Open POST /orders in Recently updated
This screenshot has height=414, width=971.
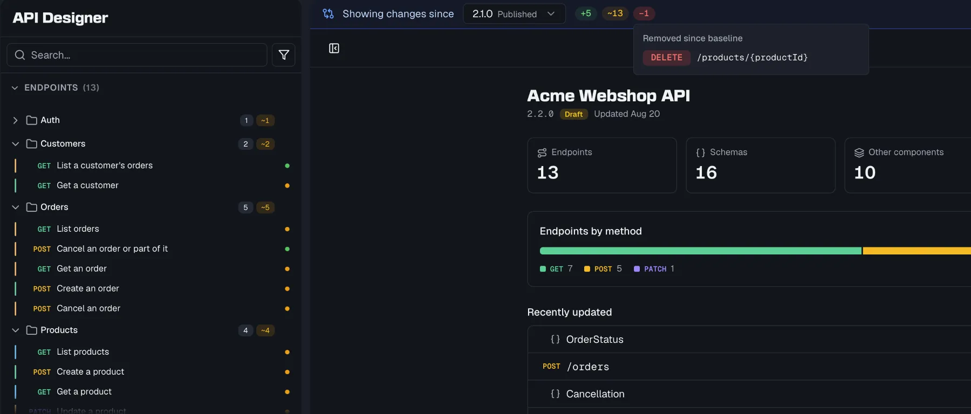pyautogui.click(x=749, y=367)
